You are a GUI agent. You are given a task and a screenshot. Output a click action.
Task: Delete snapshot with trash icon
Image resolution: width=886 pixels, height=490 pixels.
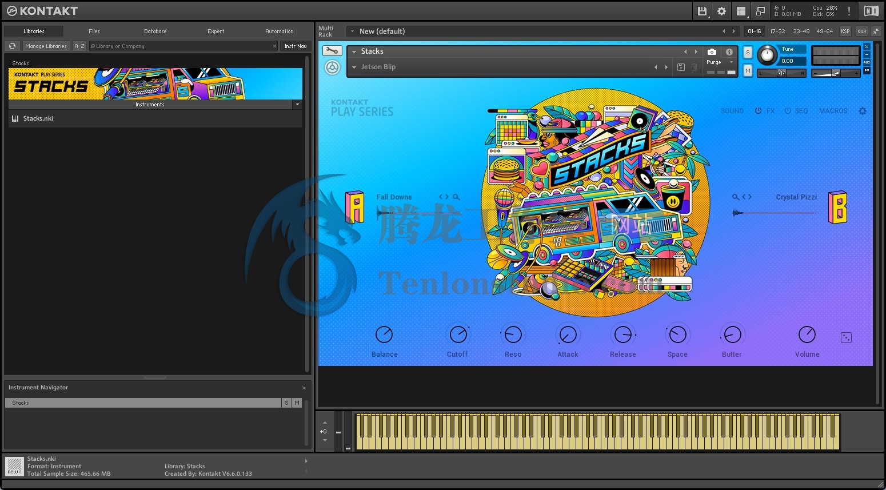(x=694, y=67)
